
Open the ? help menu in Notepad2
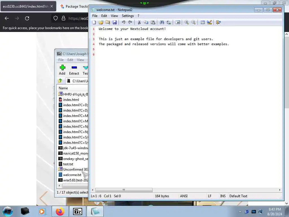[x=138, y=16]
